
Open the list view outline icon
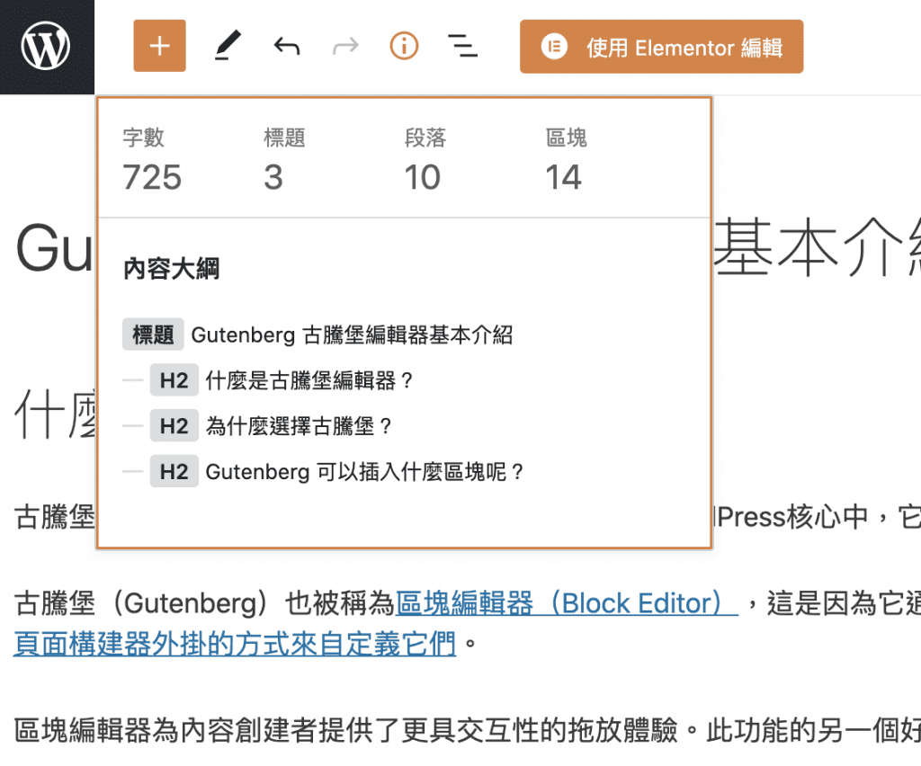click(462, 46)
